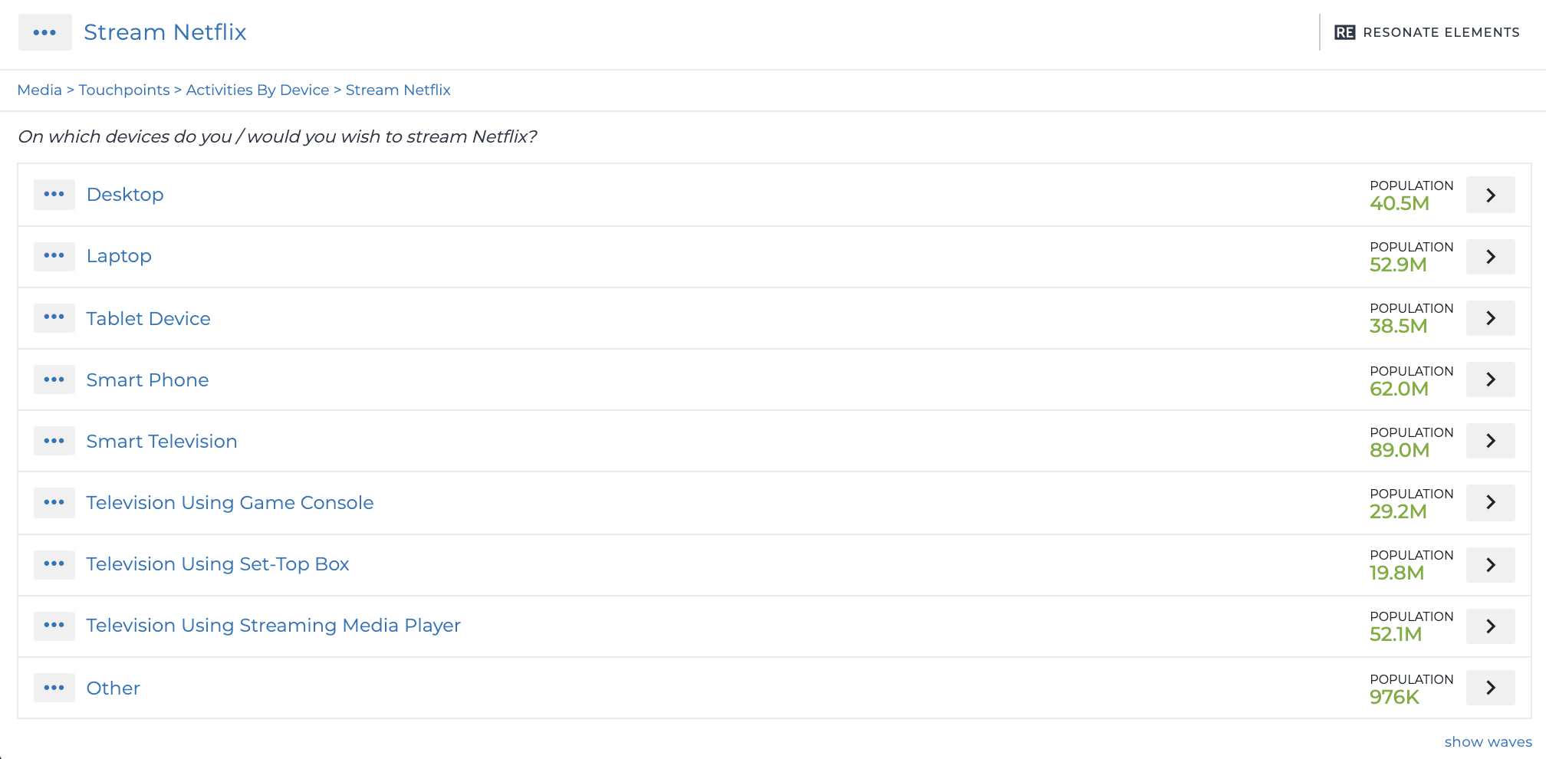Viewport: 1546px width, 759px height.
Task: Click the 52.9M population value
Action: pyautogui.click(x=1398, y=264)
